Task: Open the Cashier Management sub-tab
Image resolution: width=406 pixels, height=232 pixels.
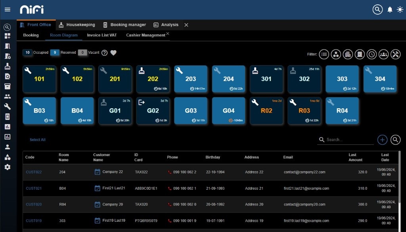Action: (x=146, y=35)
